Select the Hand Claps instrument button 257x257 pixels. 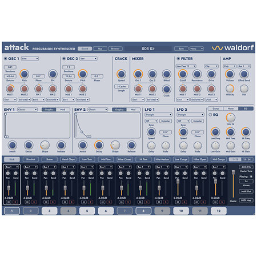(68, 159)
